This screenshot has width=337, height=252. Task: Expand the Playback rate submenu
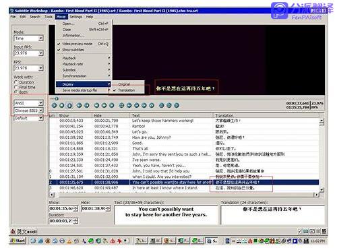coord(83,64)
